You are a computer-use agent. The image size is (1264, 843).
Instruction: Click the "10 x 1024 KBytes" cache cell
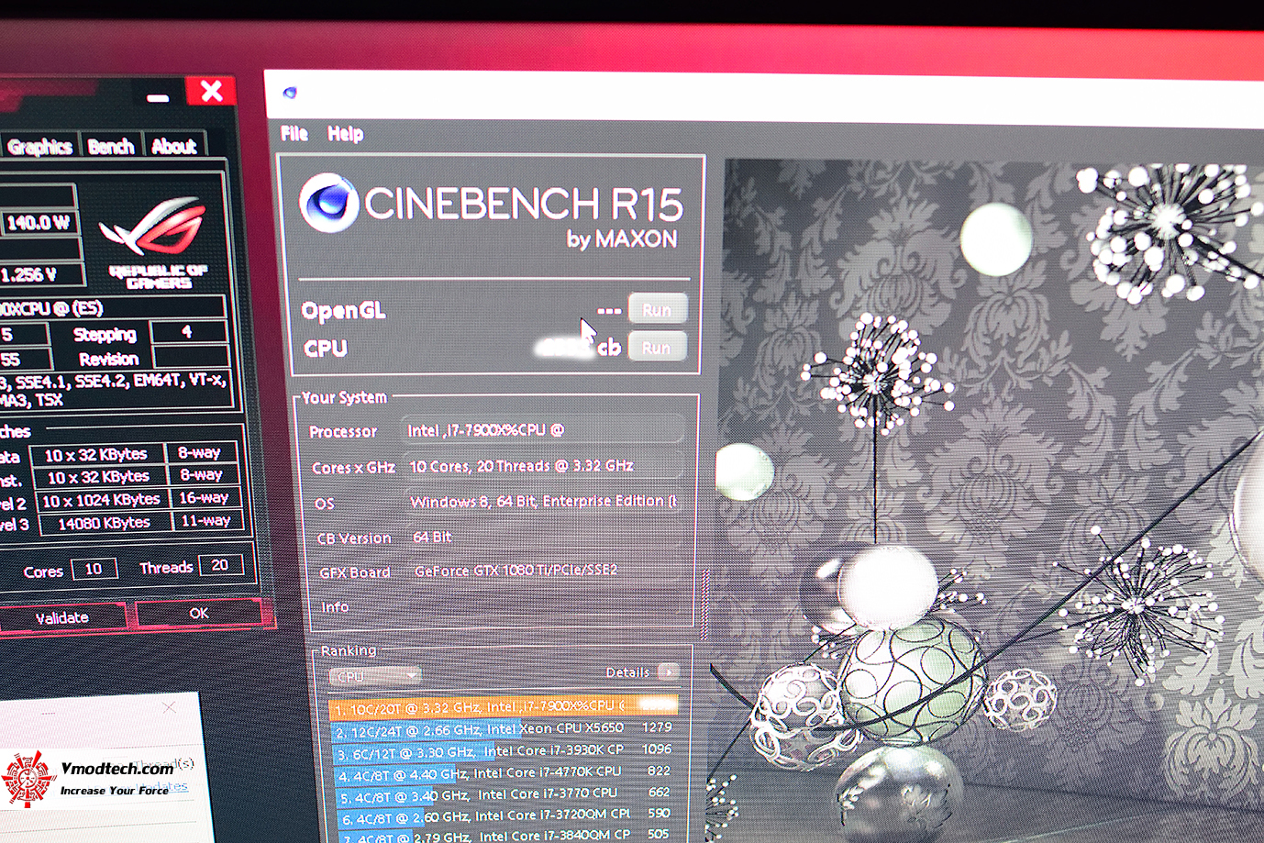102,500
